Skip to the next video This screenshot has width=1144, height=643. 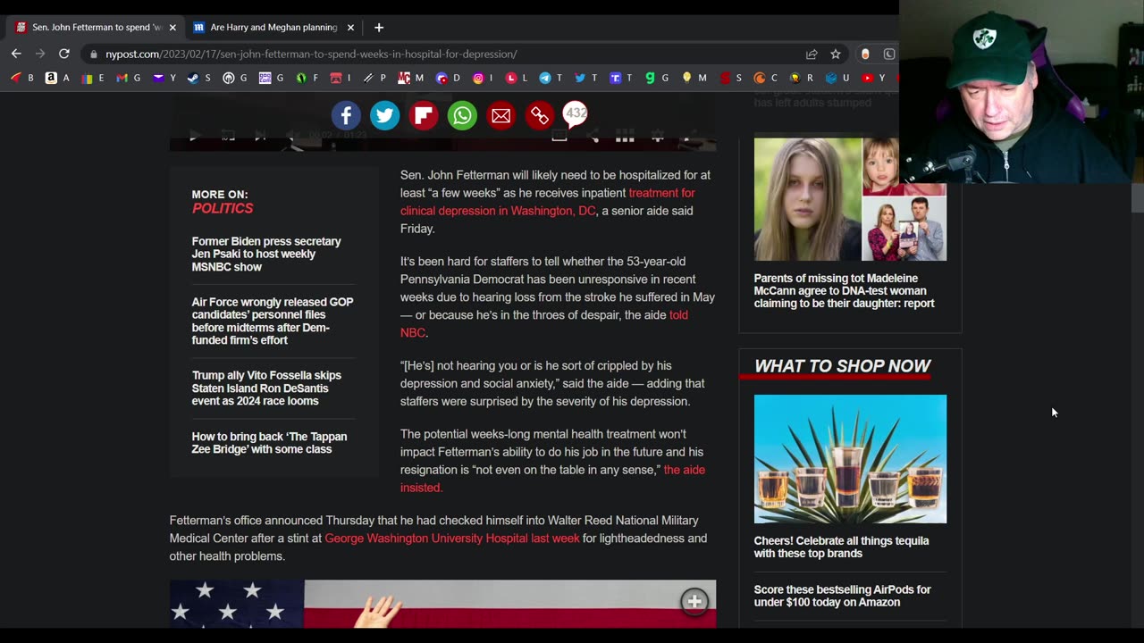pos(260,136)
